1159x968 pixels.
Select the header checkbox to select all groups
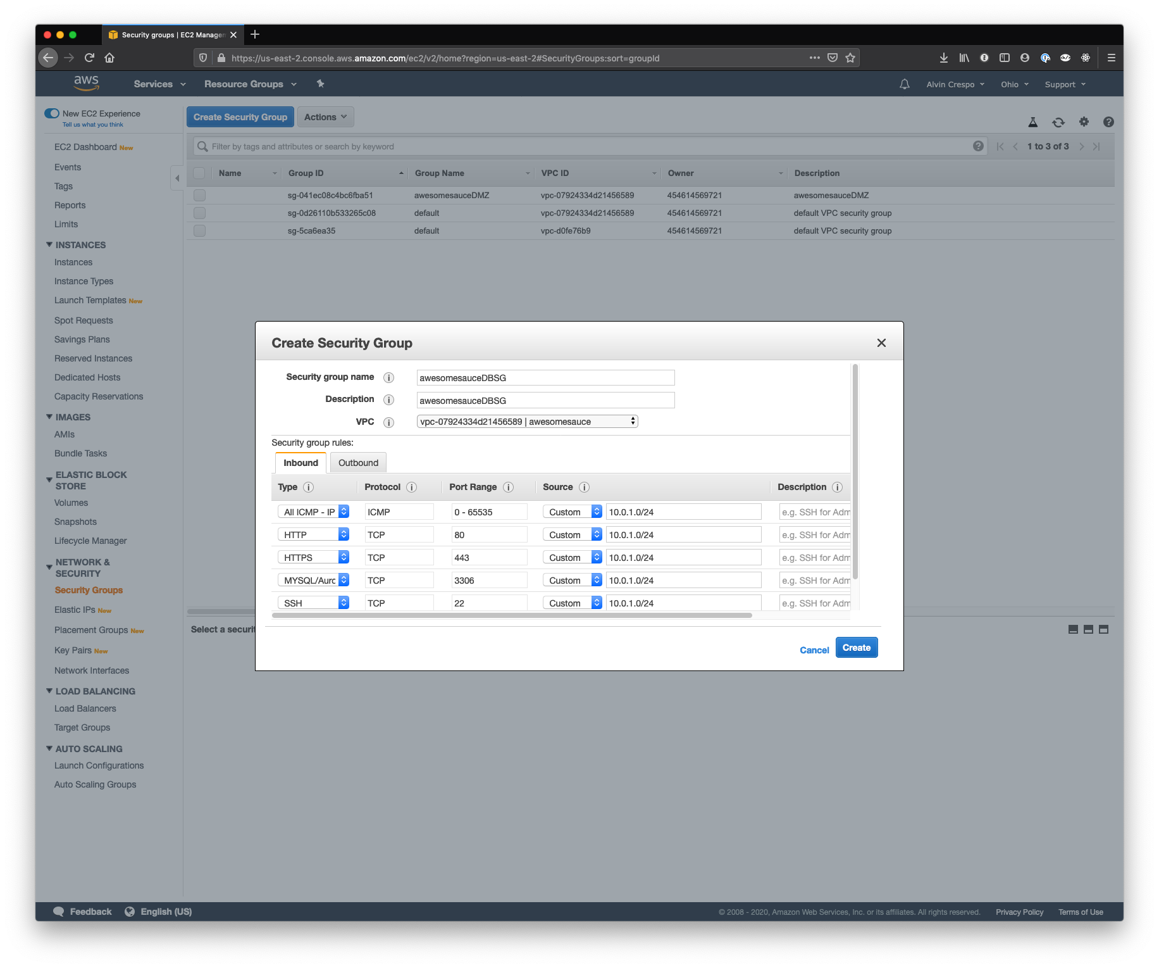[x=199, y=173]
